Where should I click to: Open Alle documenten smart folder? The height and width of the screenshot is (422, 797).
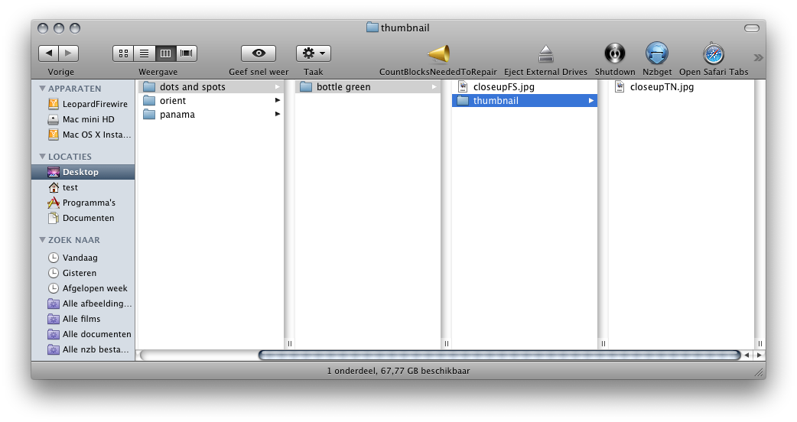tap(83, 334)
